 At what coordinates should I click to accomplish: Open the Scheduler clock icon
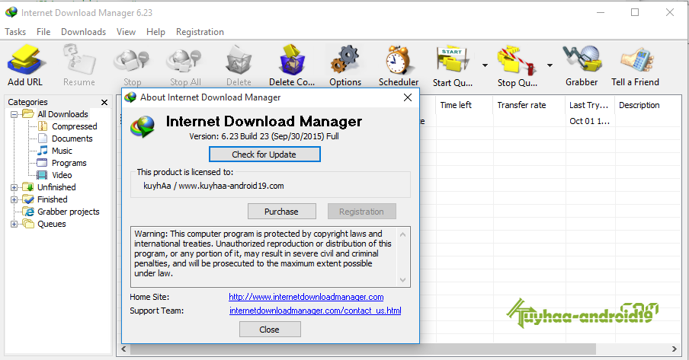[x=398, y=59]
